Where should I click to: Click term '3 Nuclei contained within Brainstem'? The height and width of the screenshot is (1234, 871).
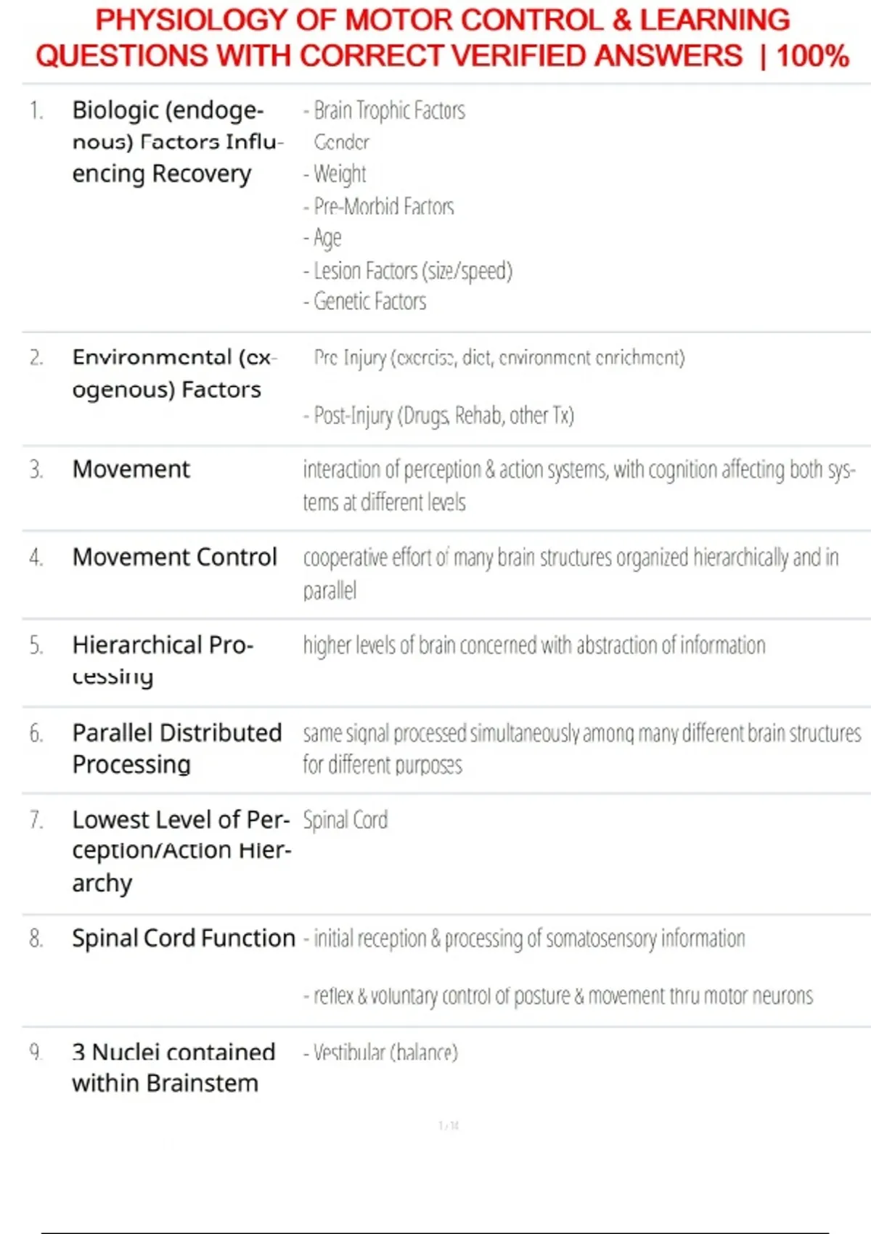173,1067
